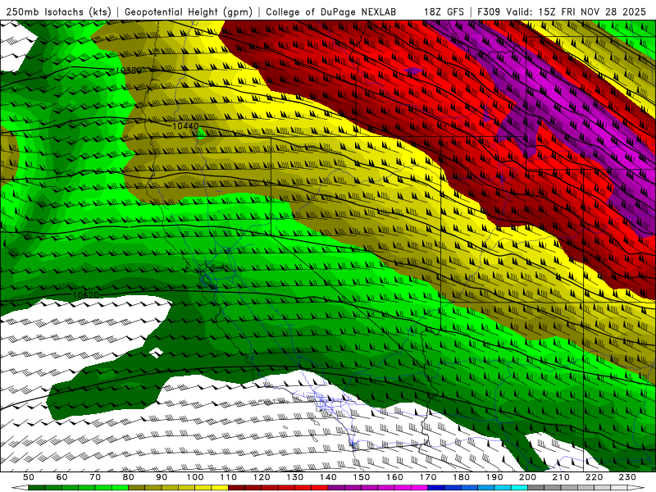Click the '250mb Isotachs (kts)' title text
This screenshot has height=492, width=656.
pos(58,11)
